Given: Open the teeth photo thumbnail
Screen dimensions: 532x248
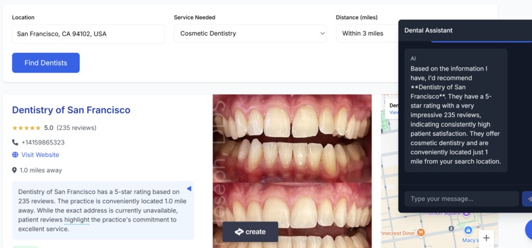Looking at the screenshot, I should tap(292, 171).
